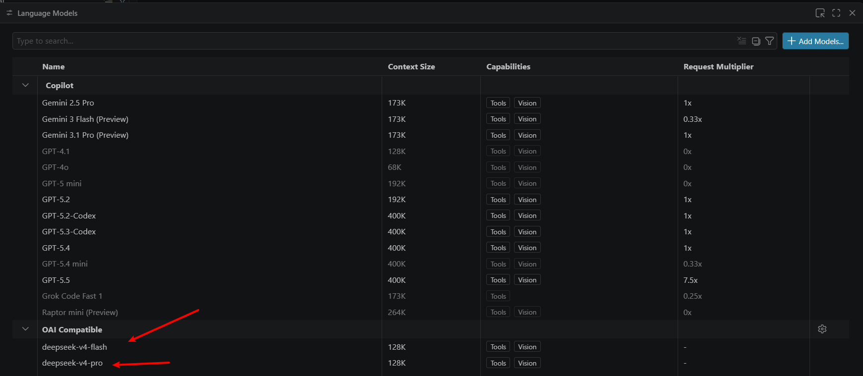863x376 pixels.
Task: Choose the GPT-4.1 model row
Action: (x=56, y=151)
